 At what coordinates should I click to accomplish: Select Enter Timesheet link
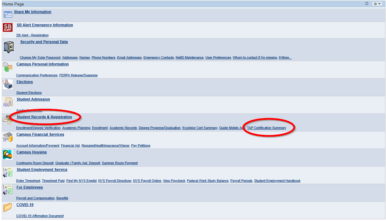pyautogui.click(x=28, y=181)
